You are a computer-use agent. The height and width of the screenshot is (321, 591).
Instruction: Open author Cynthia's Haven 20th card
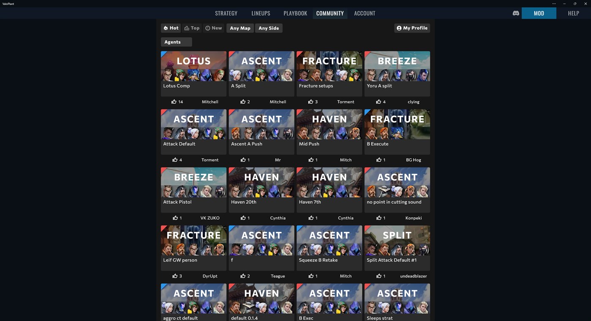pyautogui.click(x=261, y=190)
